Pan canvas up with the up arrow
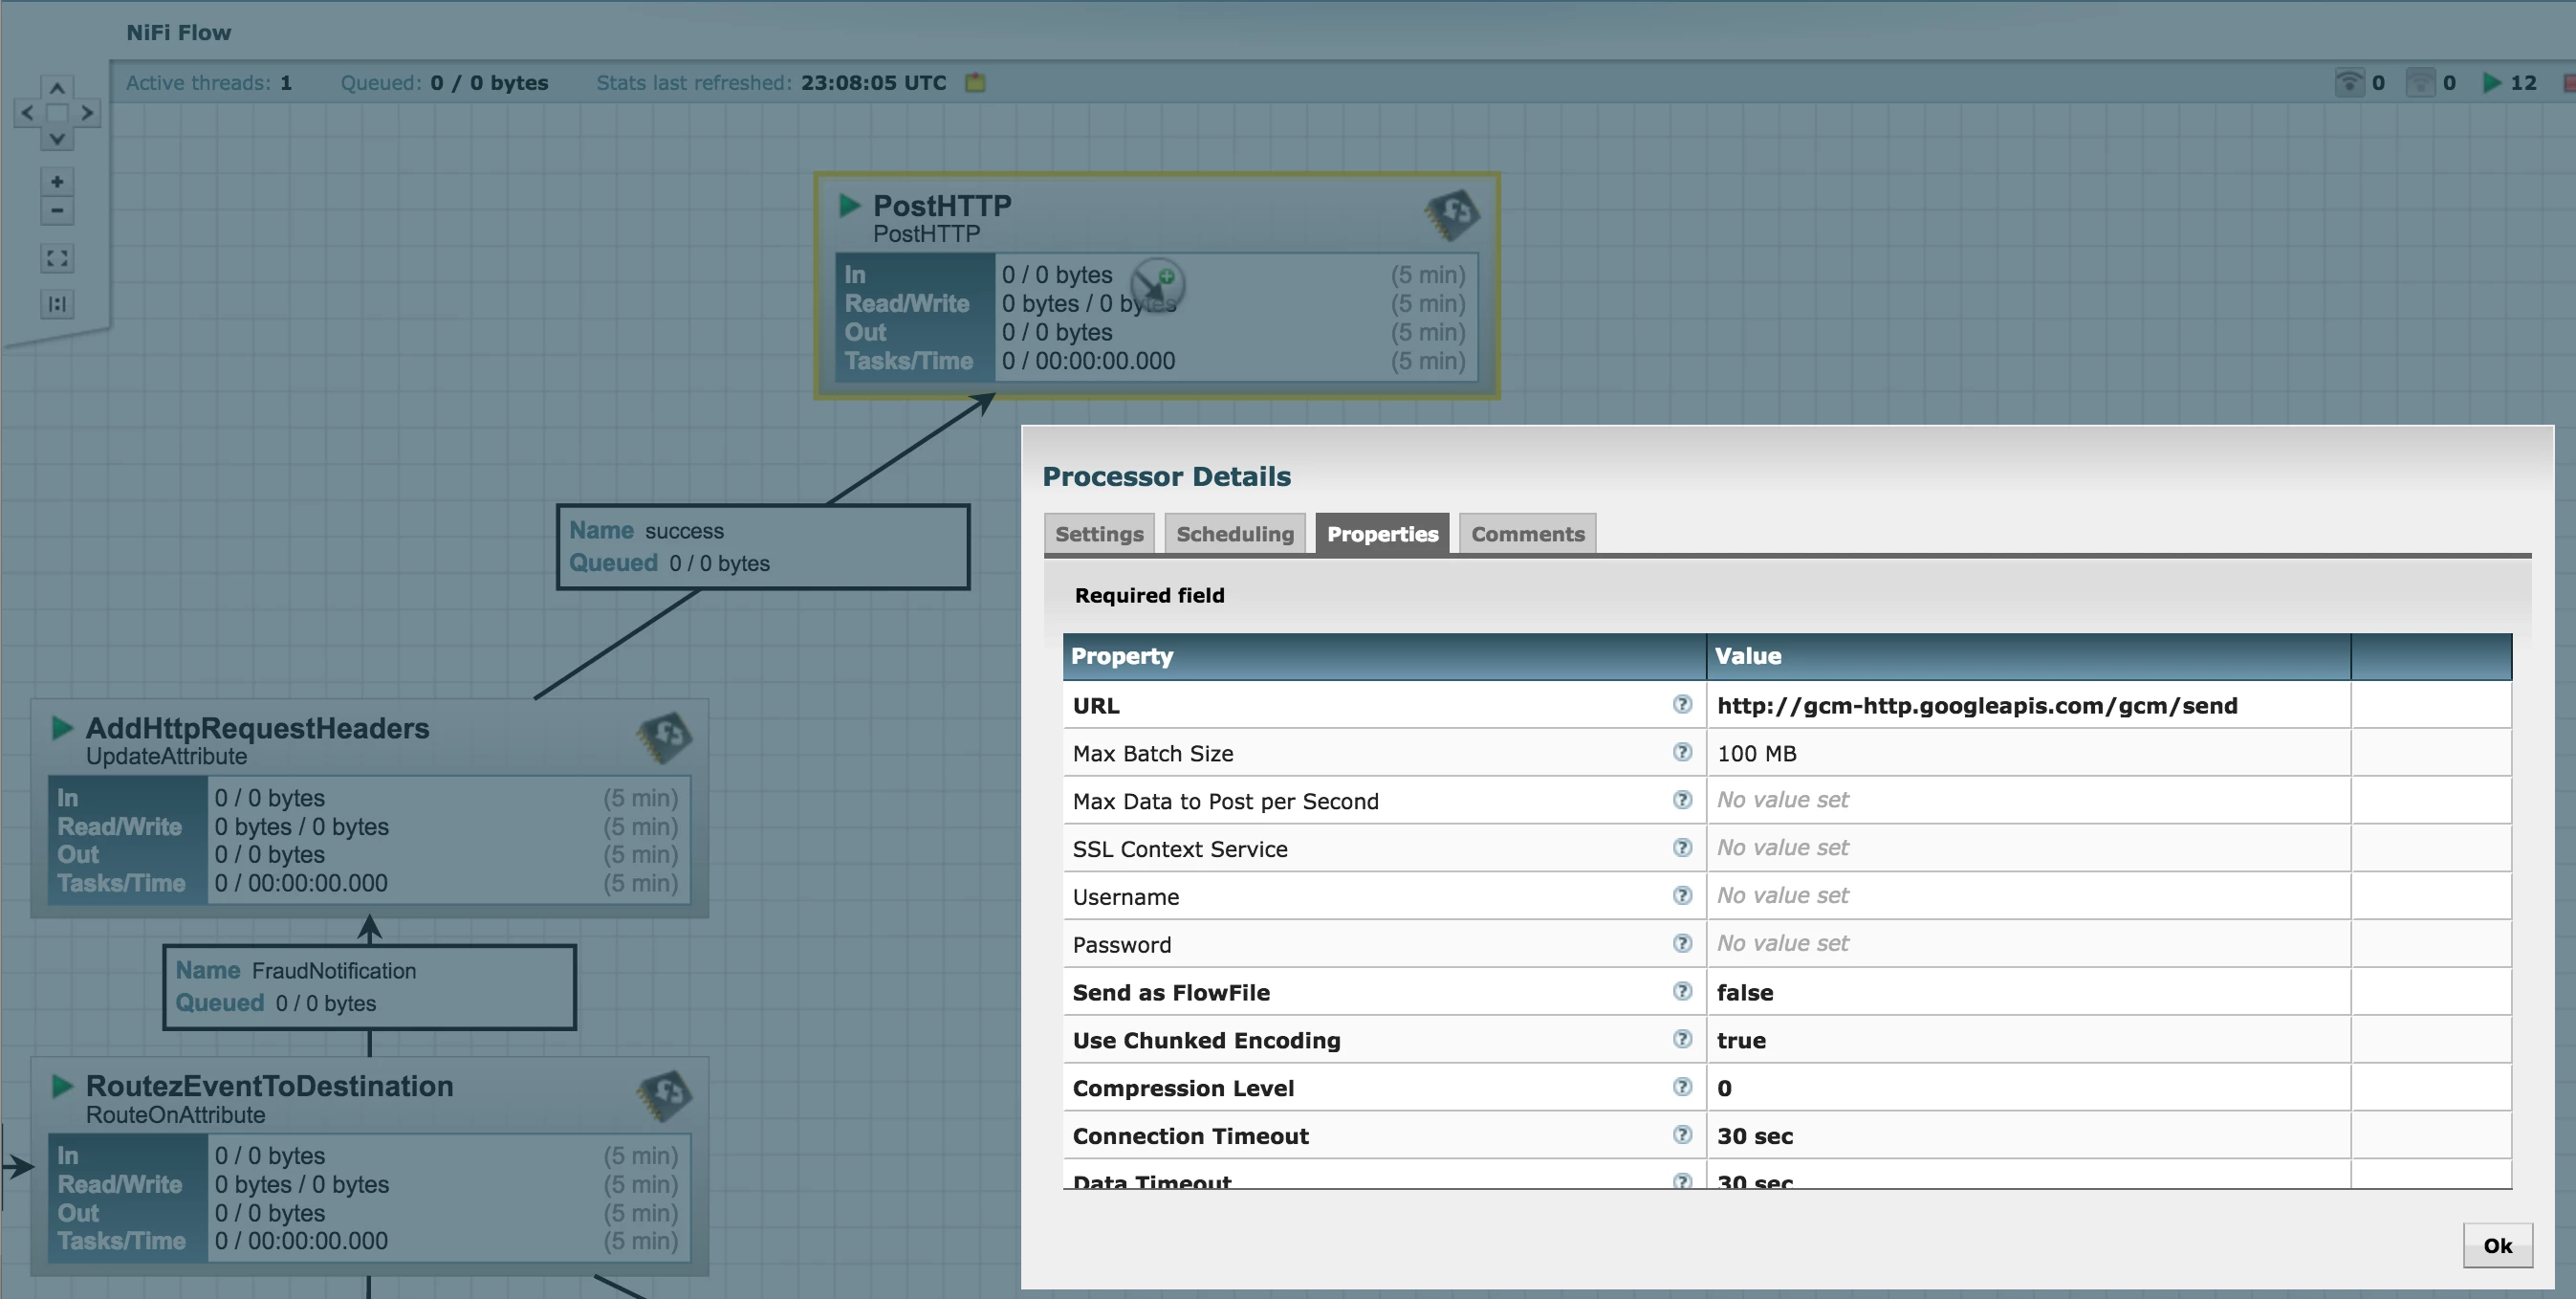 pyautogui.click(x=57, y=88)
